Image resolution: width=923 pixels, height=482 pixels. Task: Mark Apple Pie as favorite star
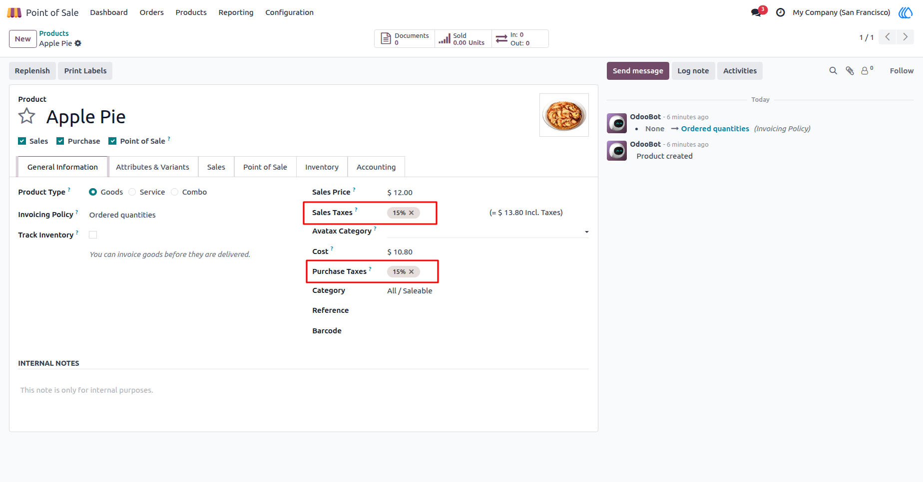click(x=27, y=116)
